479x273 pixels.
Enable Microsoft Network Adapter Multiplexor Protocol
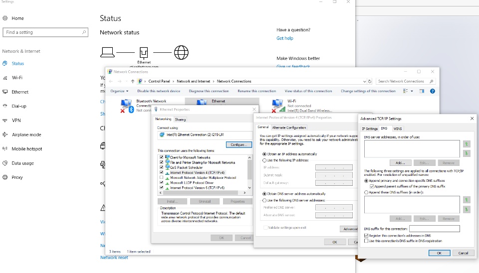(x=161, y=177)
